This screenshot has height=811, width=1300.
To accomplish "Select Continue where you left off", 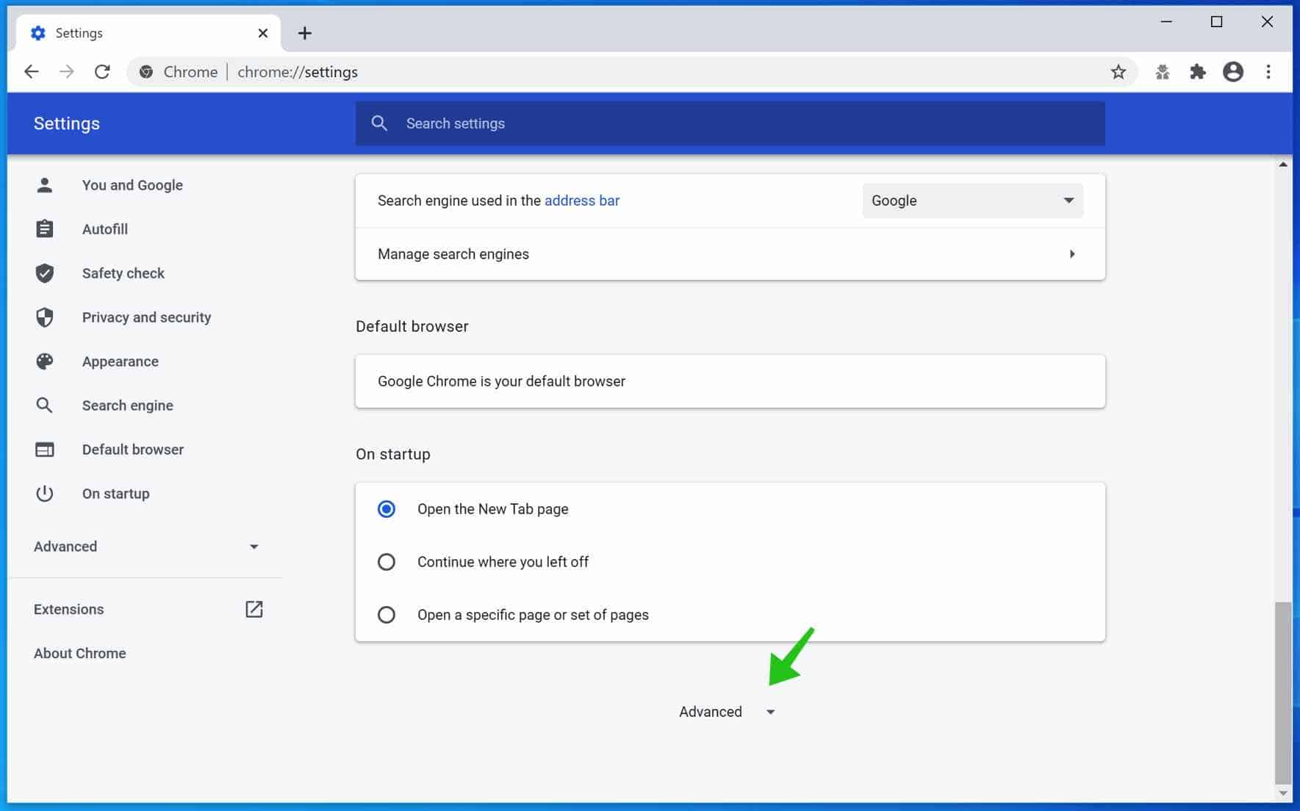I will 387,562.
